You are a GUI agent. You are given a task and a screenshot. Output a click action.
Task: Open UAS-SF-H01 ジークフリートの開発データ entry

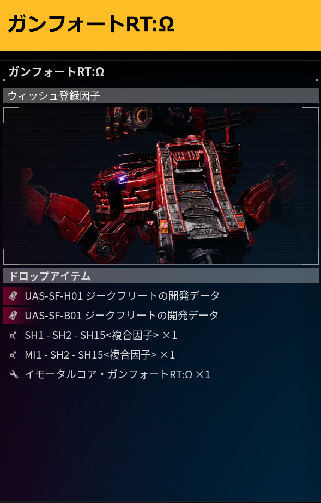(x=122, y=296)
